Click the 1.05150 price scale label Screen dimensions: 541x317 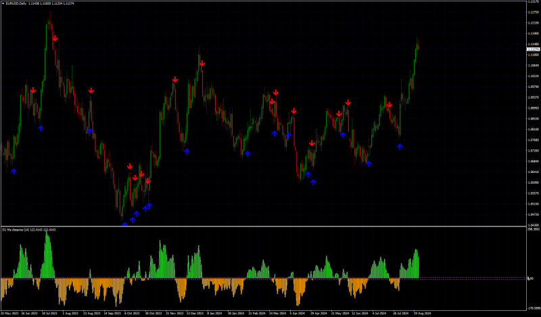pyautogui.click(x=533, y=204)
